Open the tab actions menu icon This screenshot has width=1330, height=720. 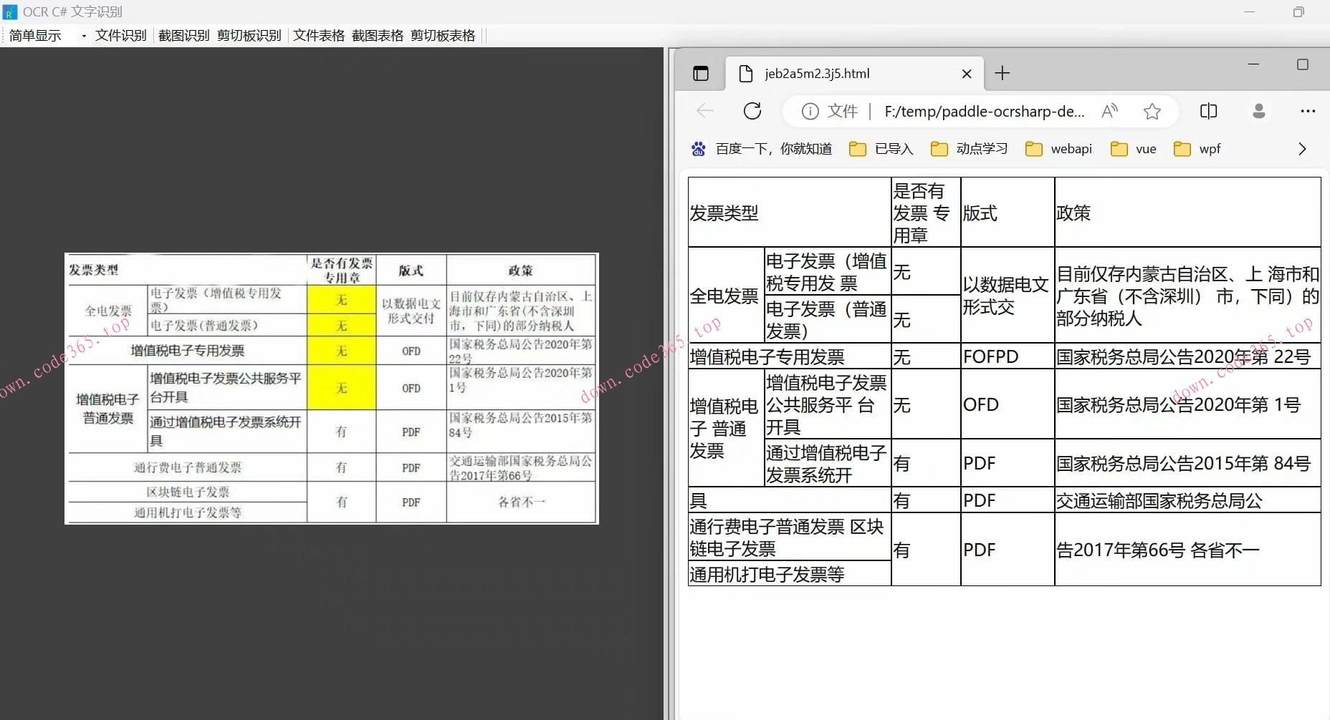[700, 73]
